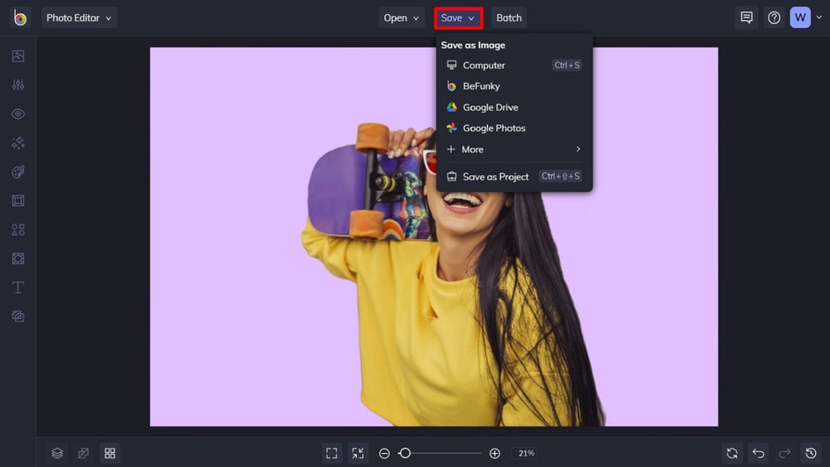
Task: Click the zoom slider handle
Action: 404,453
